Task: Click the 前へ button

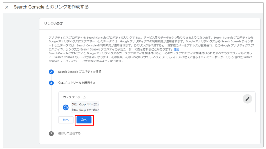Action: tap(66, 120)
